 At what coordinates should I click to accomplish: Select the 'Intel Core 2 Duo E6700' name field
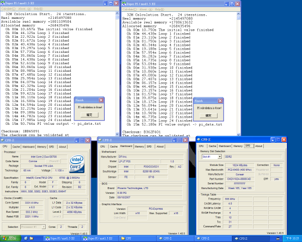point(44,157)
